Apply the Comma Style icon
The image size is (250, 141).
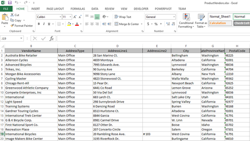[x=161, y=24]
